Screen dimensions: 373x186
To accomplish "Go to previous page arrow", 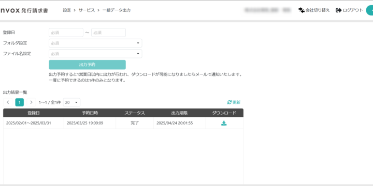I will [x=8, y=102].
